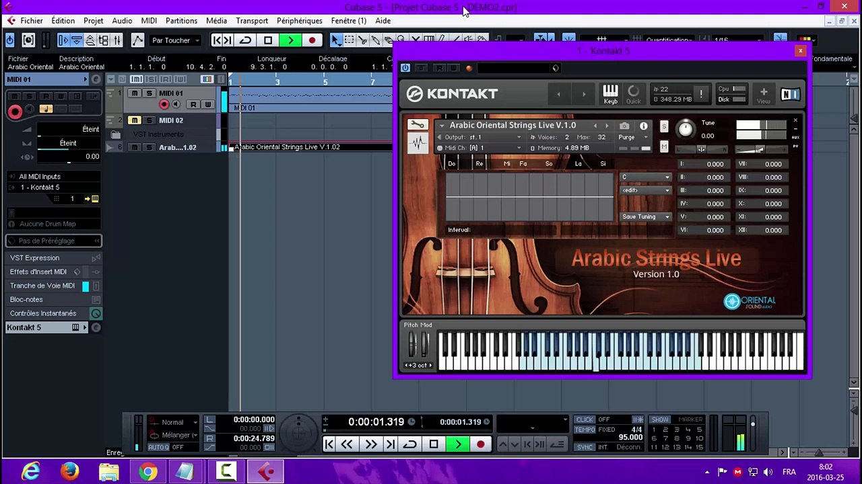Click the TEMPO button on transport
Image resolution: width=862 pixels, height=484 pixels.
coord(585,430)
